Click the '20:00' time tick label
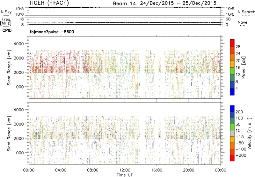255x177 pixels. pos(188,170)
